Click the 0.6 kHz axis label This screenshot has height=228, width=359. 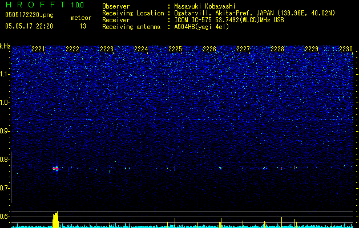click(5, 217)
